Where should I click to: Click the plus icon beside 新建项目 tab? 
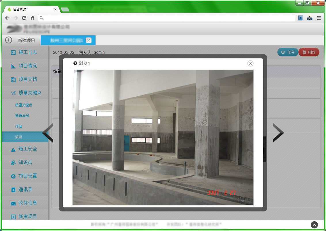[x=9, y=40]
